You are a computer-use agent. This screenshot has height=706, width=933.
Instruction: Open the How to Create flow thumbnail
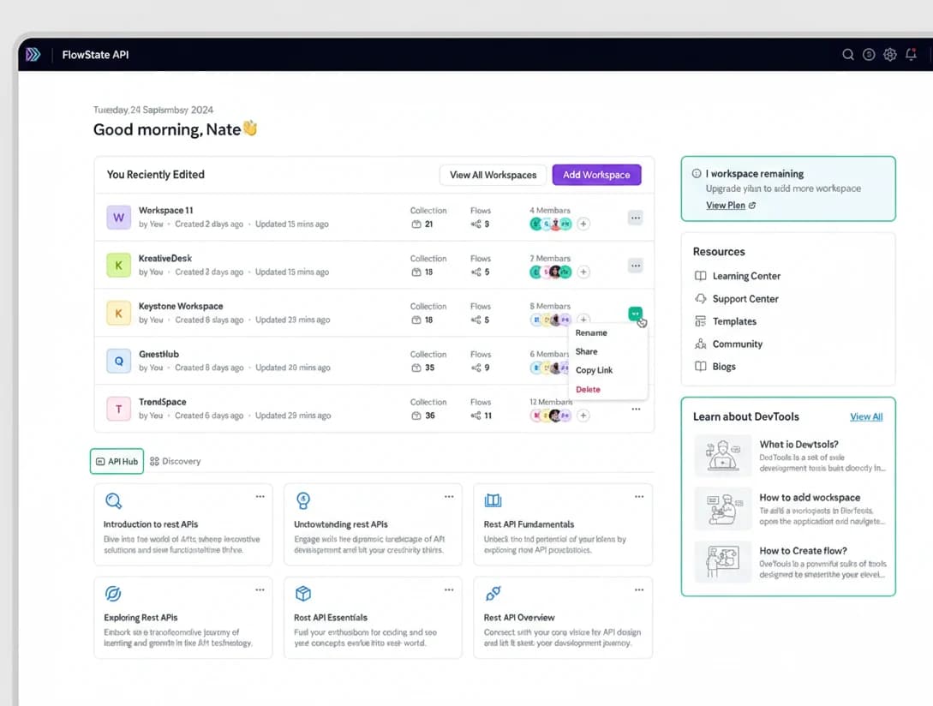(722, 561)
